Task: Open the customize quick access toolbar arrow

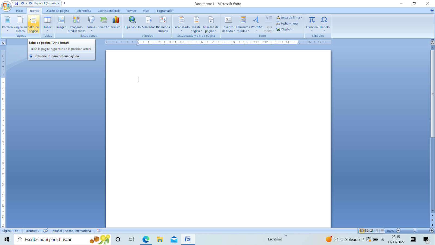Action: tap(64, 4)
